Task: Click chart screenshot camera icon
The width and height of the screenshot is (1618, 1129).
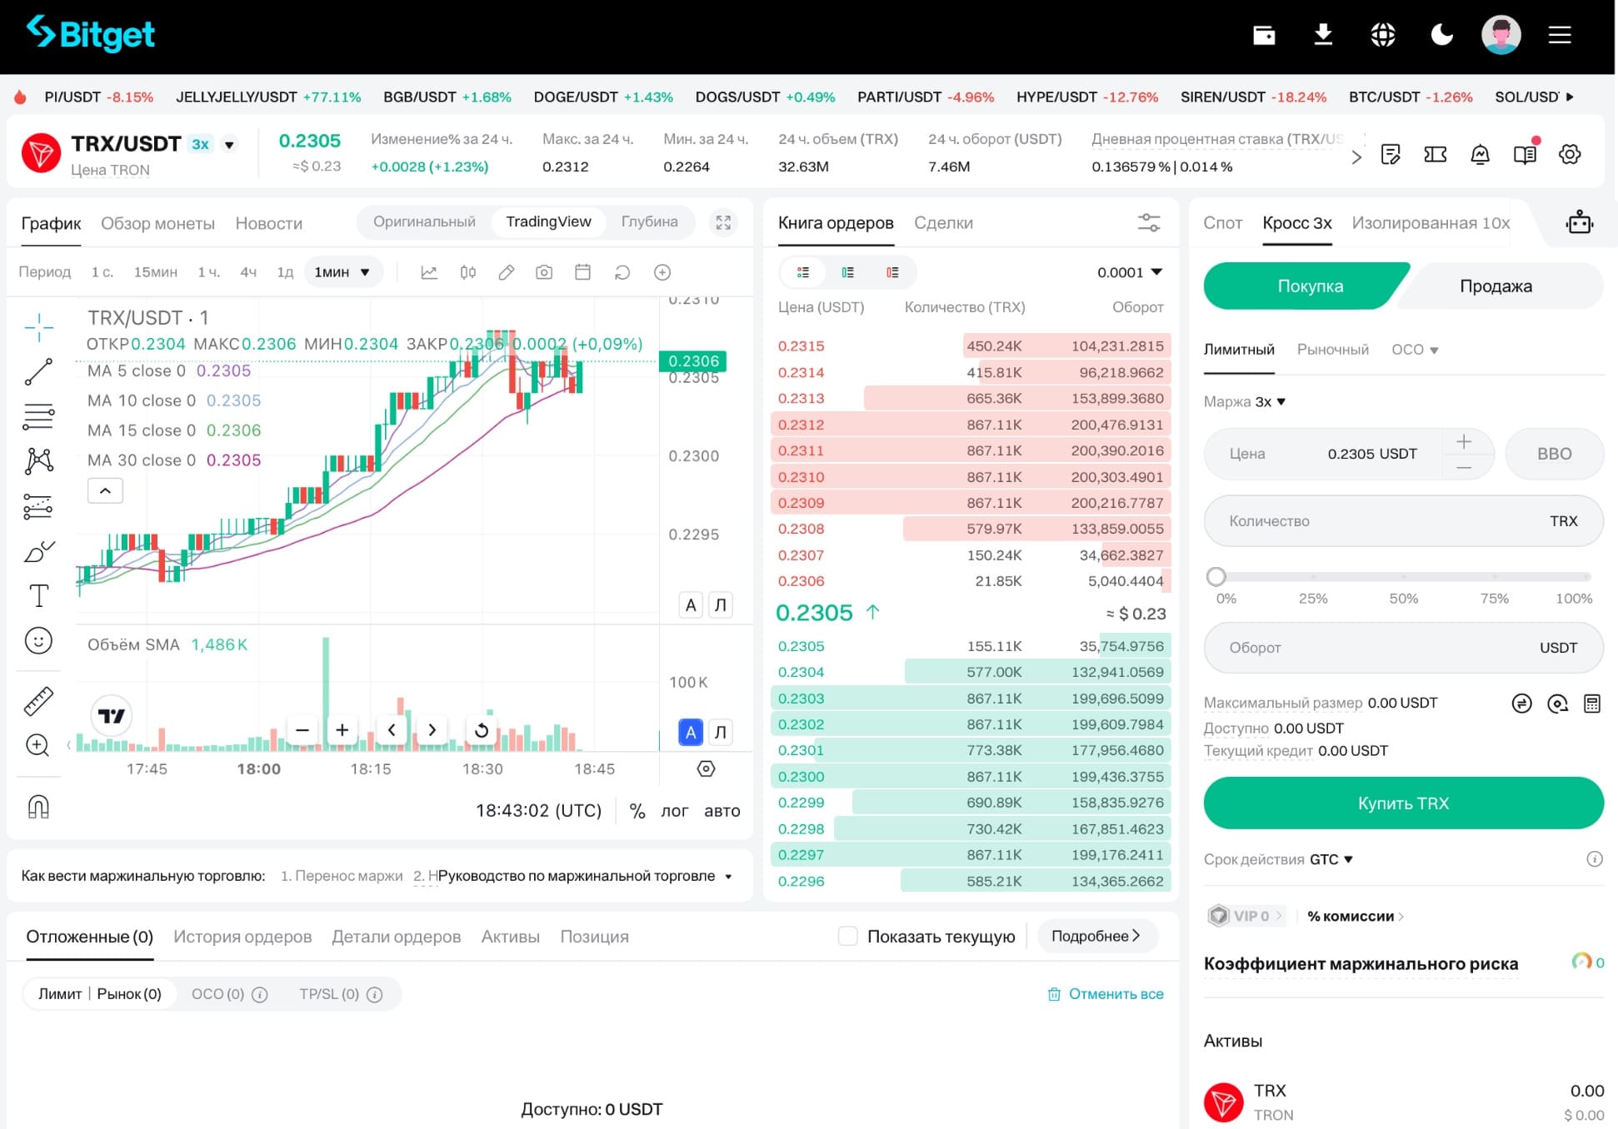Action: click(x=544, y=272)
